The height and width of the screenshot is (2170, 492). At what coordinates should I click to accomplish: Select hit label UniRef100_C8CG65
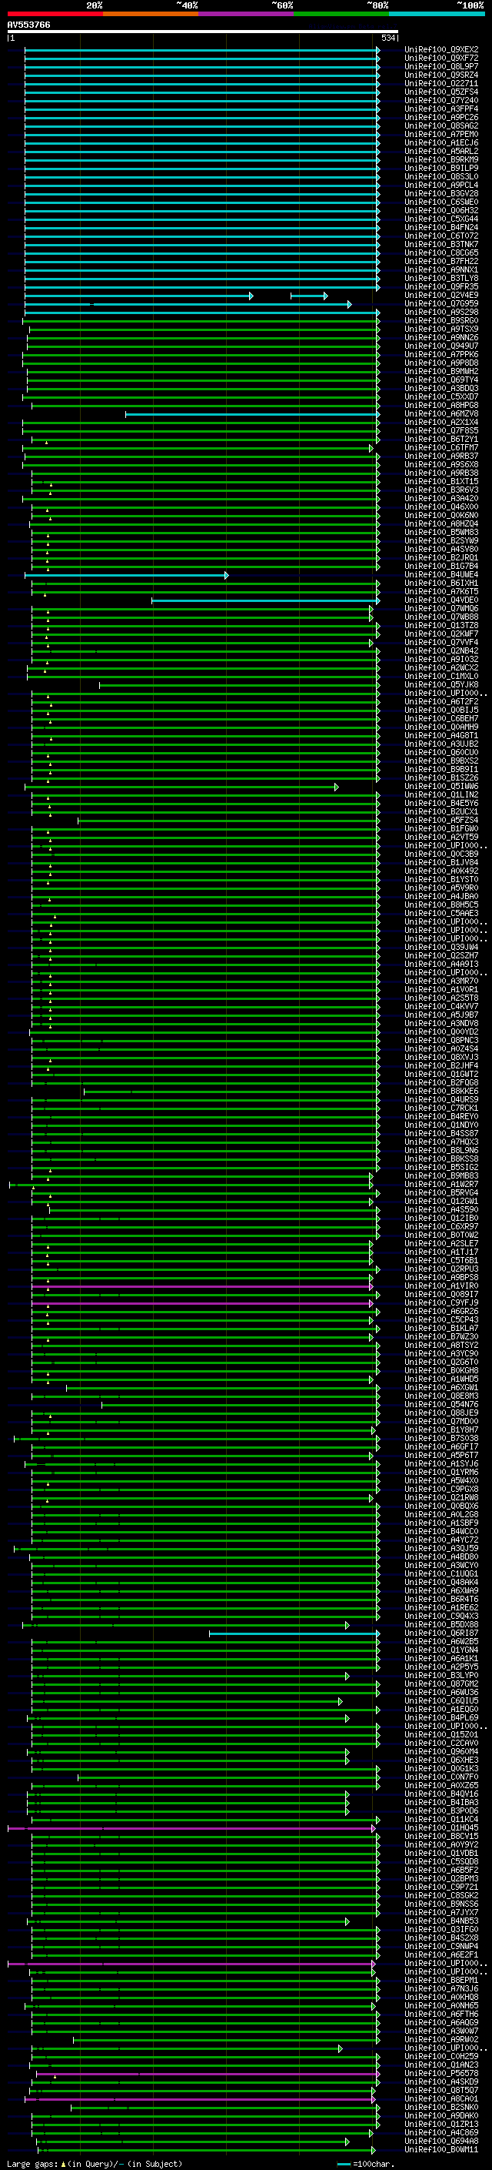click(441, 252)
